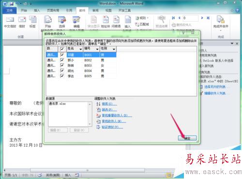Click the print layout view icon in status bar
This screenshot has width=242, height=179.
(x=169, y=175)
